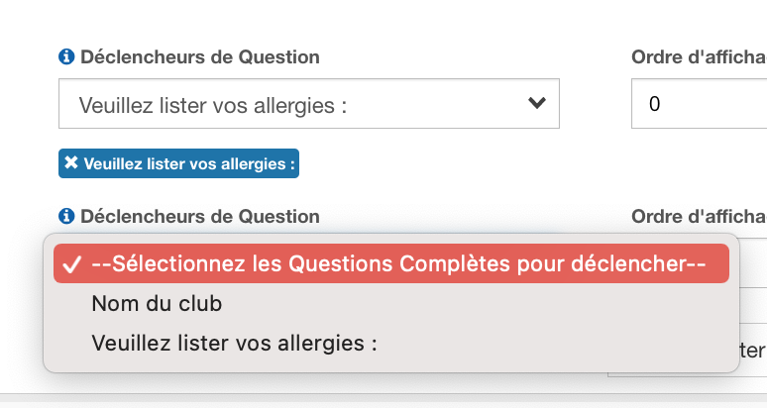Click the second "Déclencheurs de Question" label text
Viewport: 767px width, 408px height.
(199, 216)
